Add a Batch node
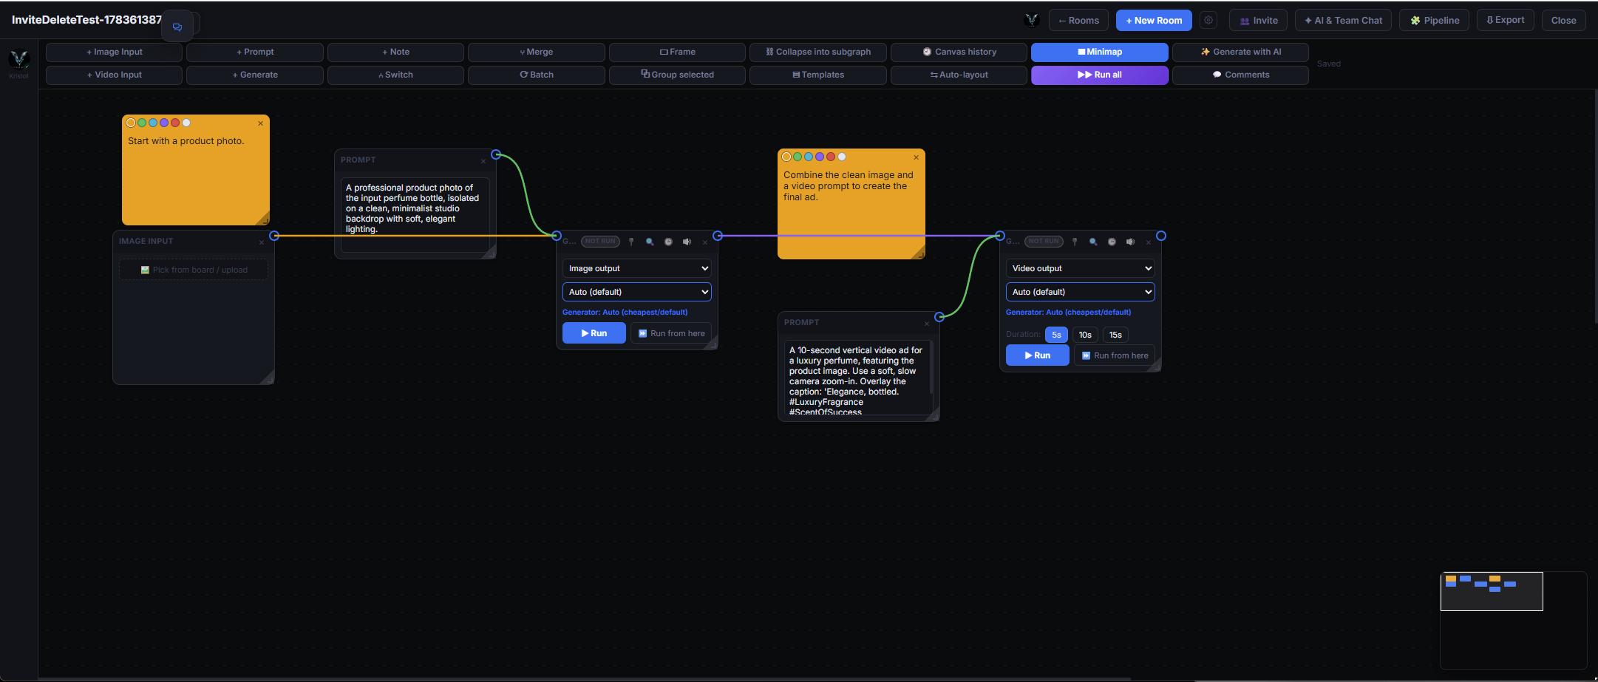 pyautogui.click(x=536, y=75)
